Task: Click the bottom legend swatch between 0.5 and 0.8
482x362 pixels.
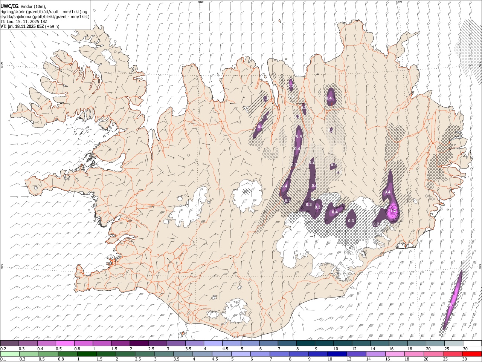Action: coord(48,354)
